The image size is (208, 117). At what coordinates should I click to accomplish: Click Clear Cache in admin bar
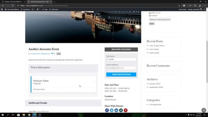pyautogui.click(x=182, y=9)
